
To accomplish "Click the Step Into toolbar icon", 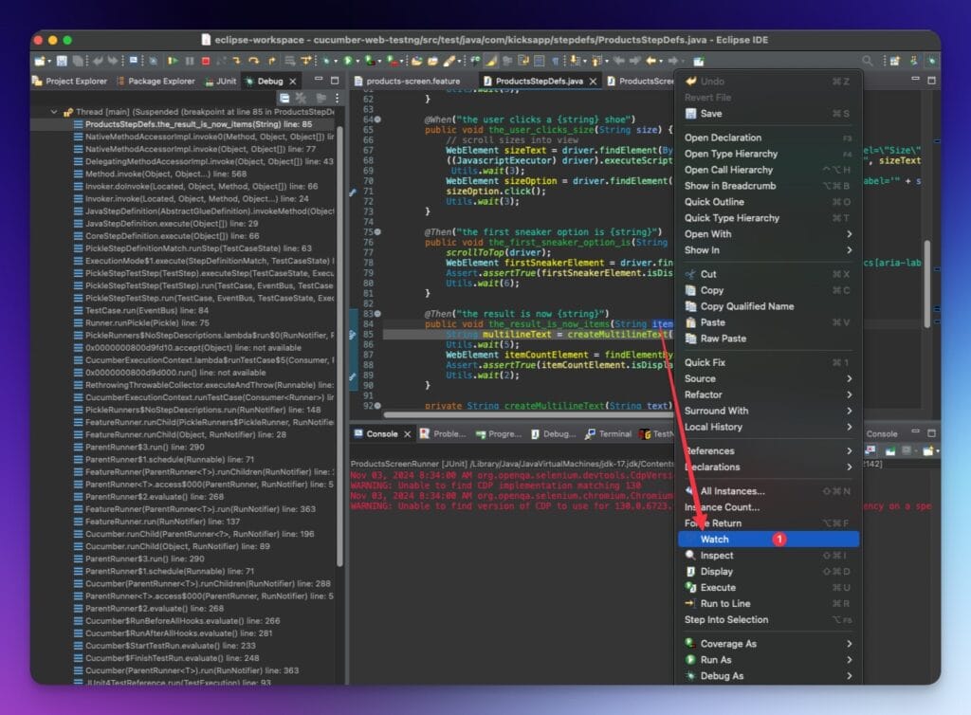I will click(236, 61).
